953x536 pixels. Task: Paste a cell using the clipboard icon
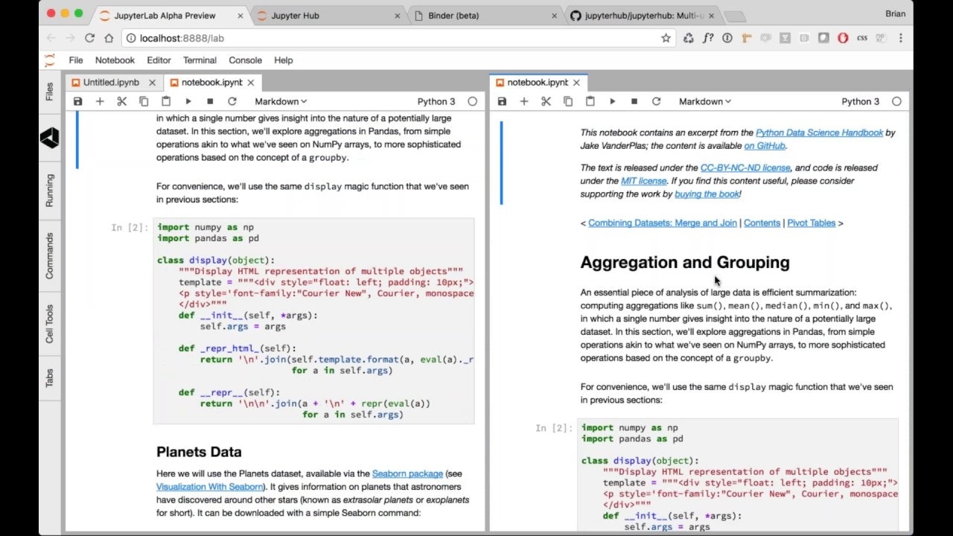pos(165,100)
